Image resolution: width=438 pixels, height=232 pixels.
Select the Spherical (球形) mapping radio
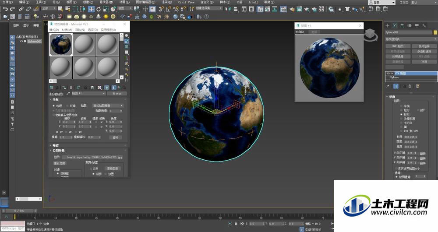[x=401, y=114]
